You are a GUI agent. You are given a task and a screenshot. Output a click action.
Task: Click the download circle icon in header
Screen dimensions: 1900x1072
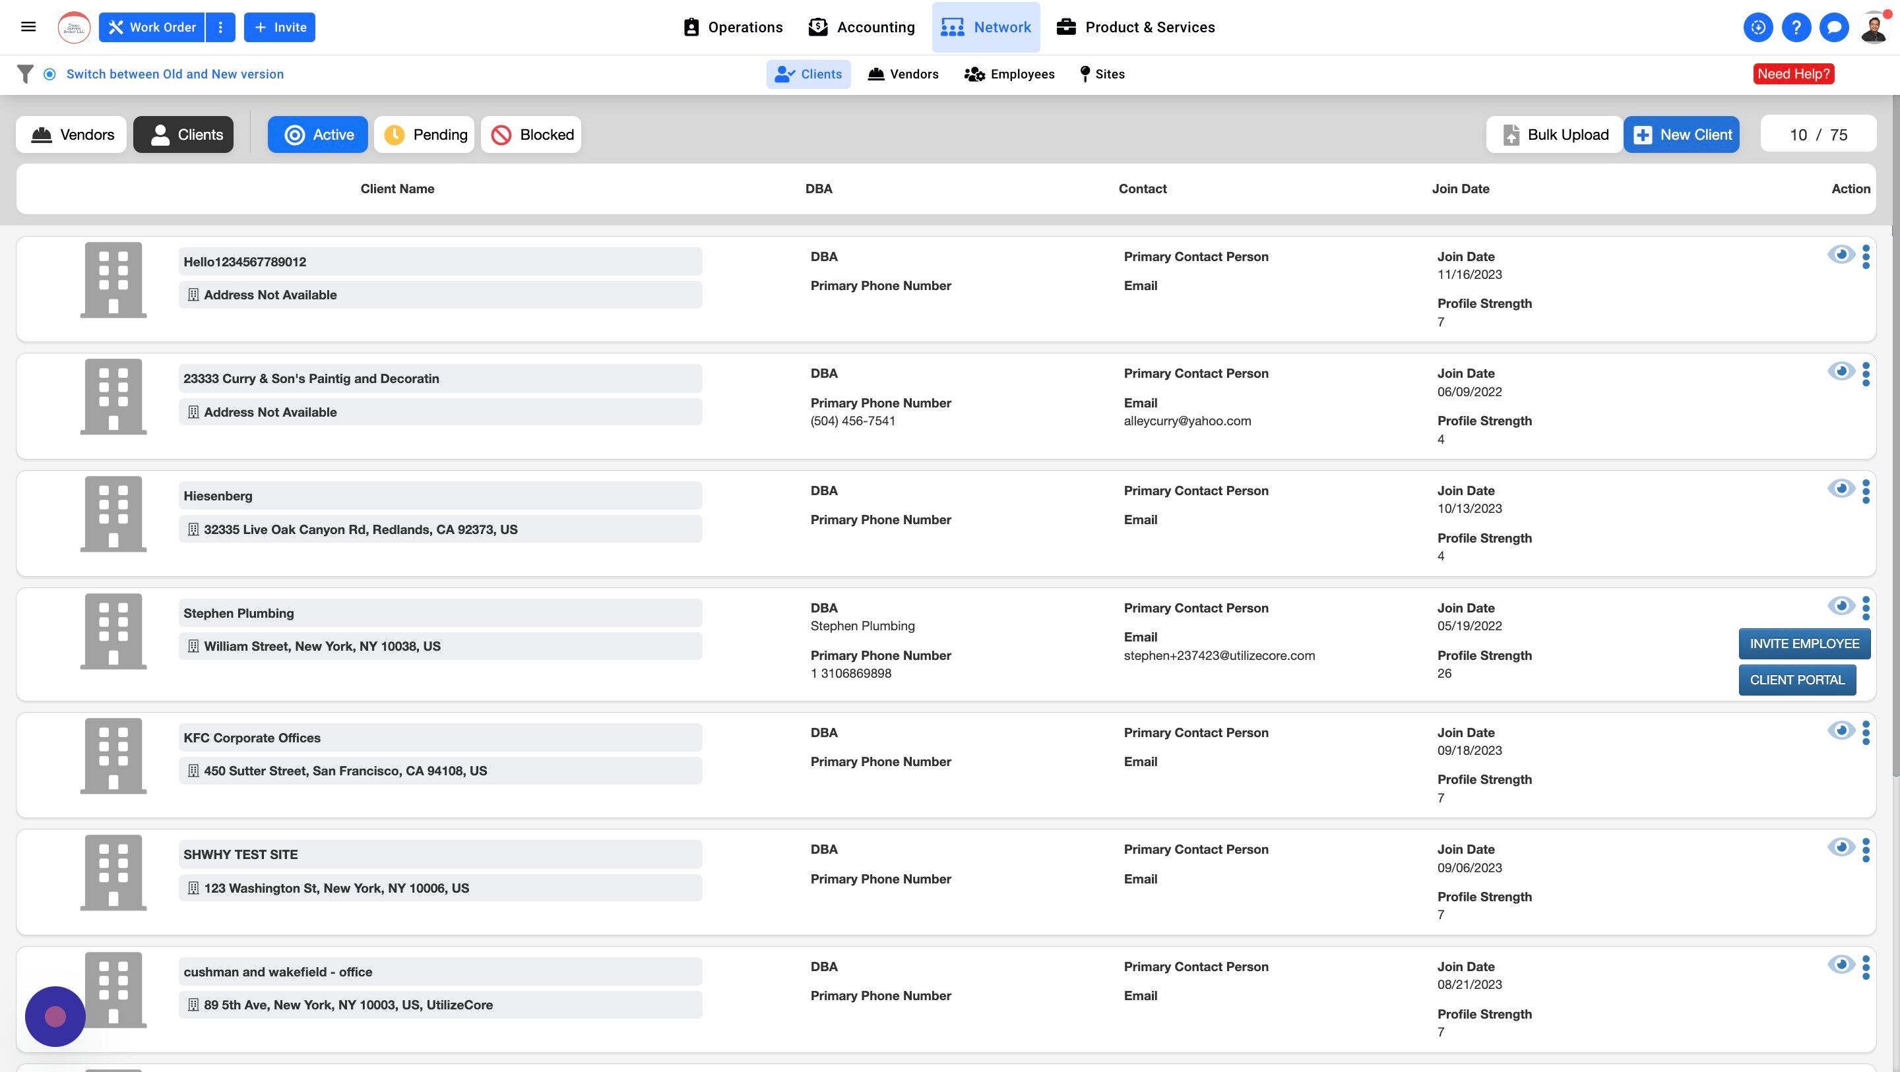click(x=1757, y=27)
